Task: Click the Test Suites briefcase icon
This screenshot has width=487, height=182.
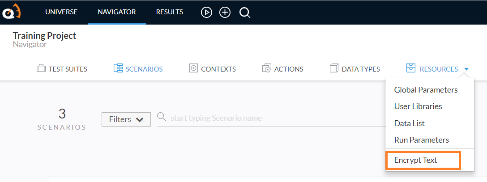Action: [41, 68]
